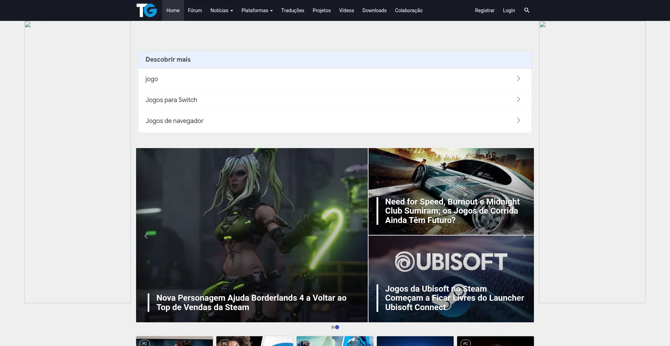670x346 pixels.
Task: Click the left sidebar ad banner
Action: point(77,162)
